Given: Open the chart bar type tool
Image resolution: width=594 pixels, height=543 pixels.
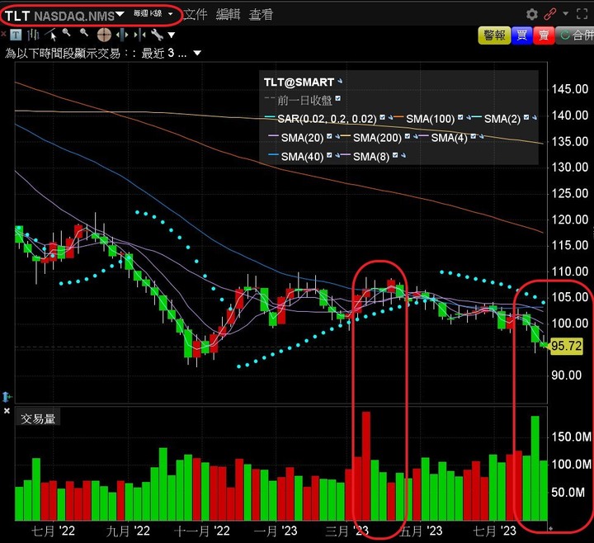Looking at the screenshot, I should [x=33, y=35].
